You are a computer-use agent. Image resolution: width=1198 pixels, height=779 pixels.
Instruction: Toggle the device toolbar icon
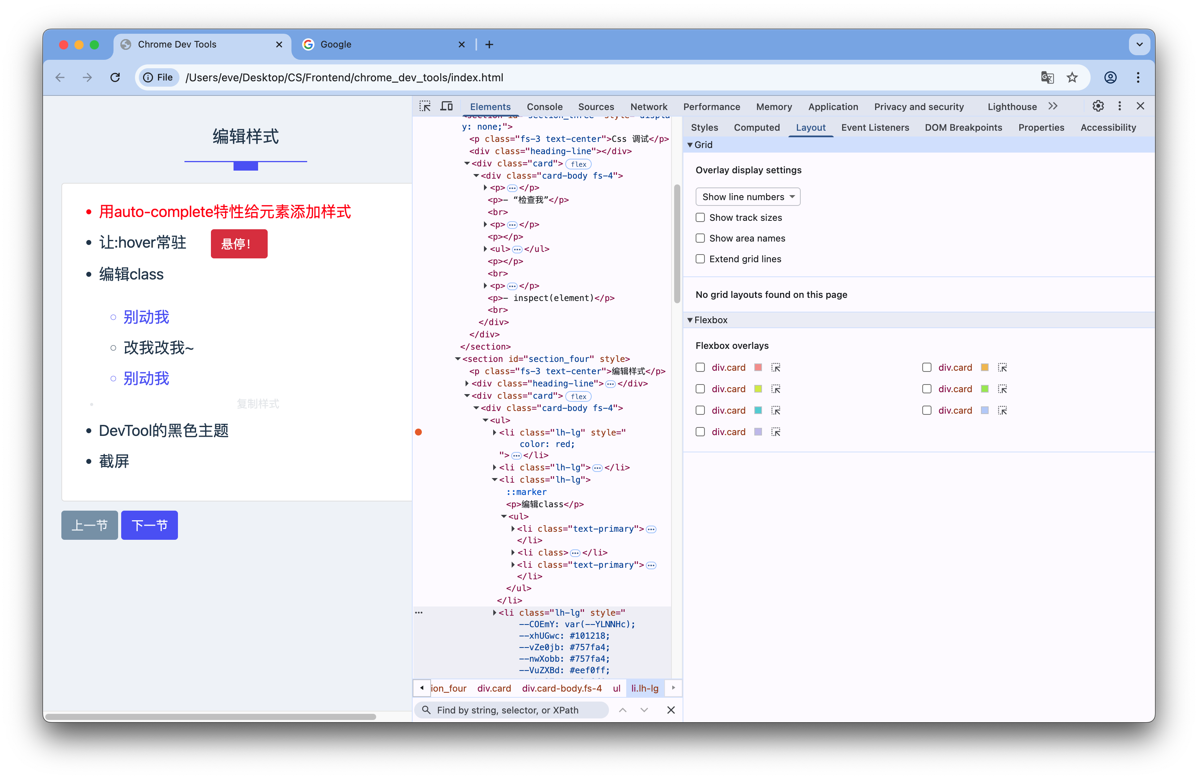446,106
